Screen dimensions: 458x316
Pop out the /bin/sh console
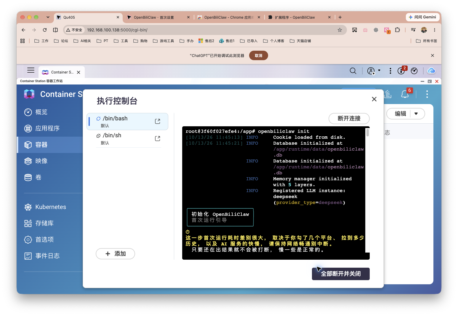tap(158, 138)
